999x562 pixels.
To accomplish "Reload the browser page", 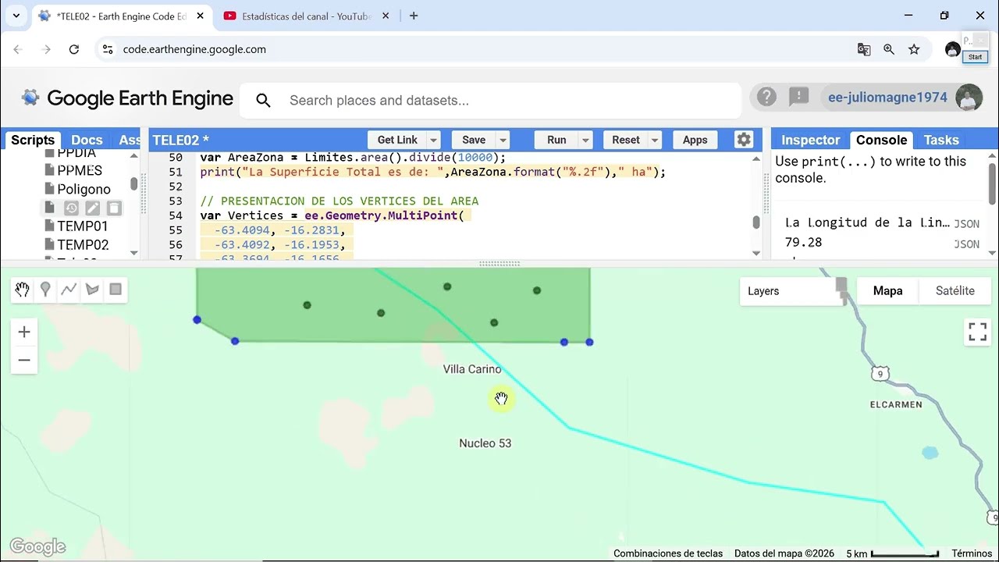I will coord(73,49).
